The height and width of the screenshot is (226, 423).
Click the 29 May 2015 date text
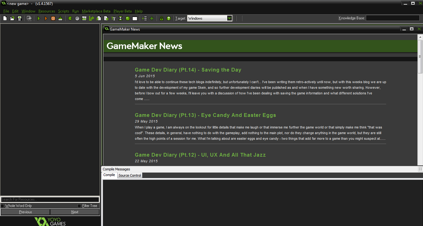pos(146,121)
